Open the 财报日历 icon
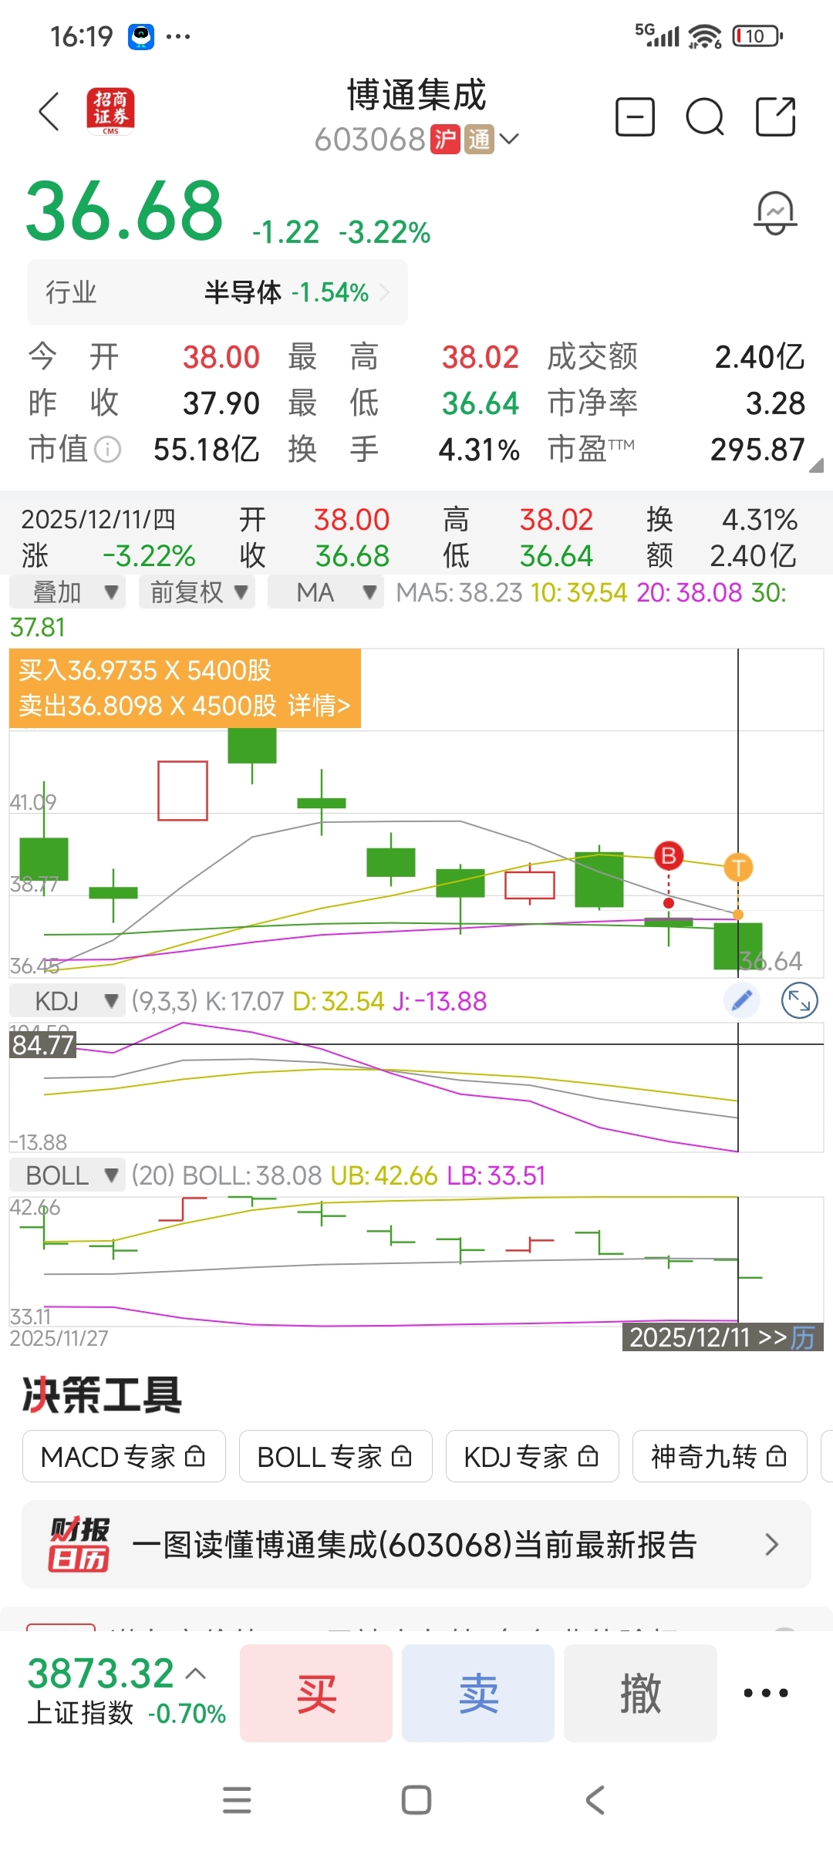Image resolution: width=833 pixels, height=1851 pixels. click(x=79, y=1544)
